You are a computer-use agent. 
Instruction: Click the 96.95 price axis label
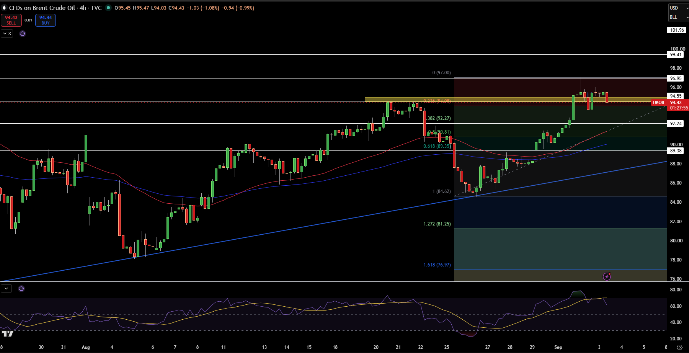click(x=676, y=78)
